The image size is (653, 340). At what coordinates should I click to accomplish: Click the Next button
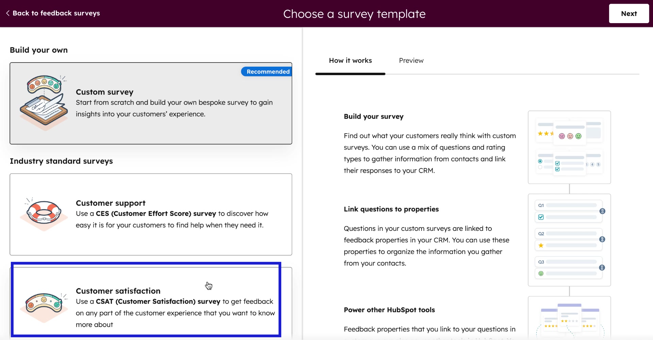pos(629,13)
